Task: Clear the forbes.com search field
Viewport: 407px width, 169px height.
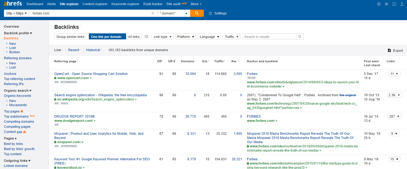Action: (x=153, y=13)
